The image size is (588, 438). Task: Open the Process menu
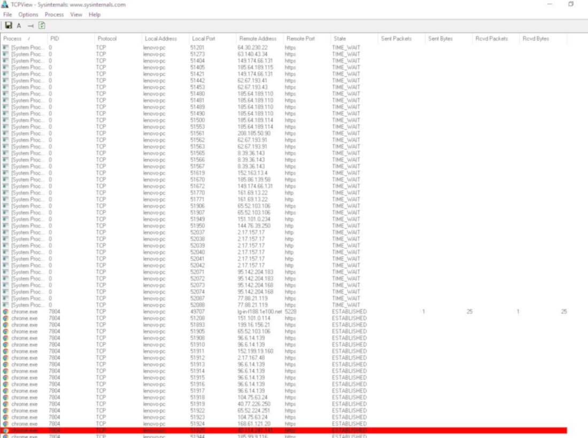point(54,14)
